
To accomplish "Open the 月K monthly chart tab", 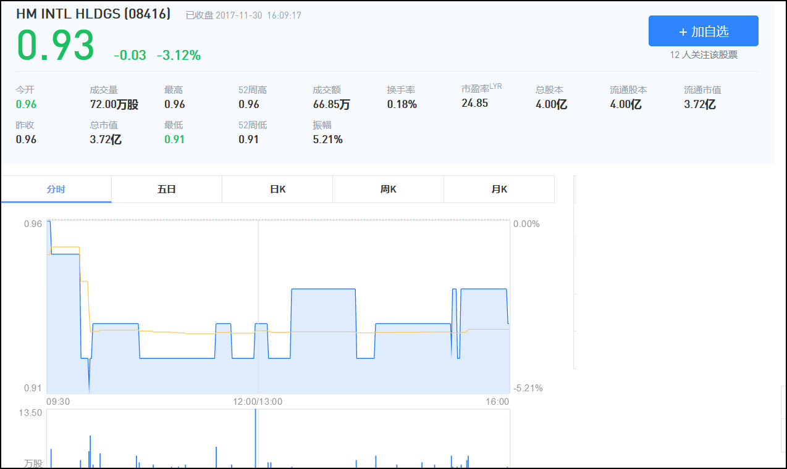I will pyautogui.click(x=499, y=189).
